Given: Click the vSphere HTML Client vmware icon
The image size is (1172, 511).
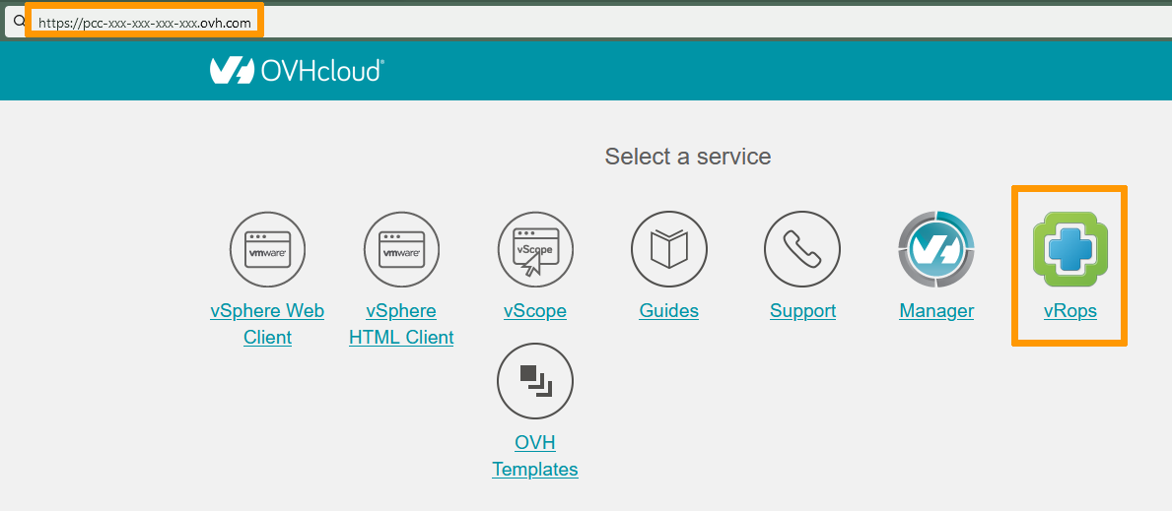Looking at the screenshot, I should coord(401,250).
